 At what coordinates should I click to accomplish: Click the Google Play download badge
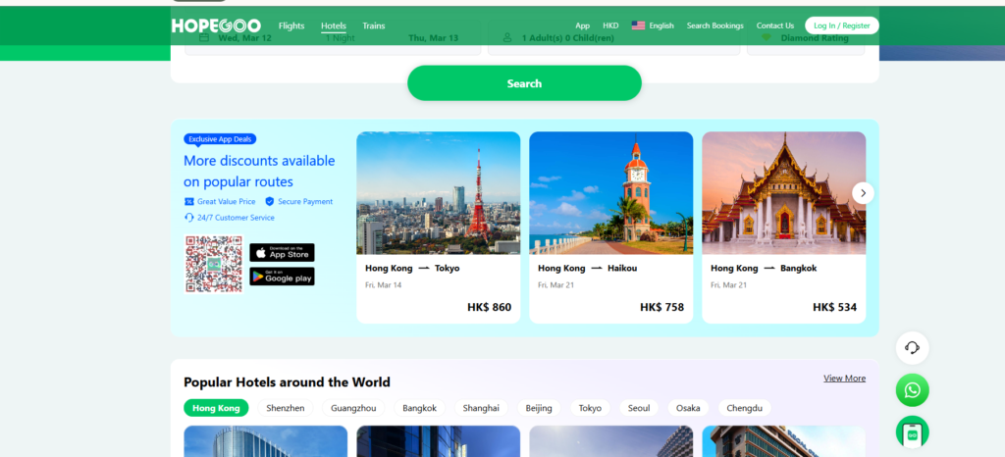point(282,277)
